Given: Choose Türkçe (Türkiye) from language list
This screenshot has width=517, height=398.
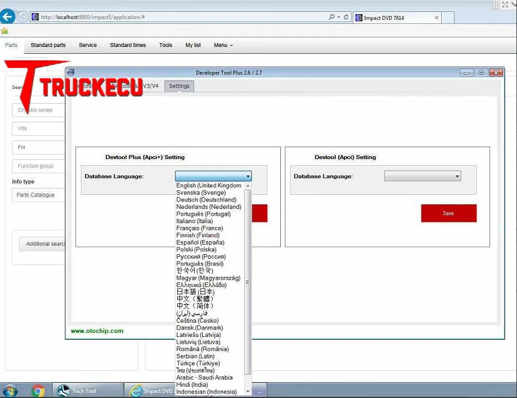Looking at the screenshot, I should pos(210,363).
